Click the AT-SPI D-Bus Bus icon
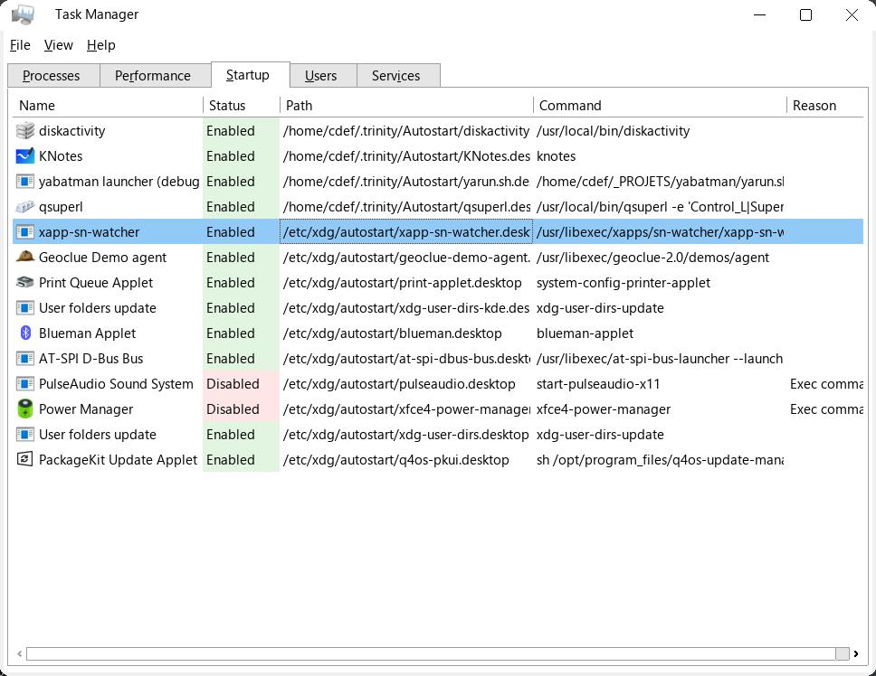 (25, 359)
